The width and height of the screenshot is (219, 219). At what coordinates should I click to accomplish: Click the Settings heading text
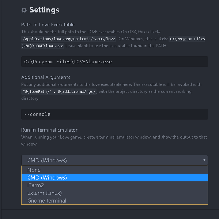pos(44,10)
